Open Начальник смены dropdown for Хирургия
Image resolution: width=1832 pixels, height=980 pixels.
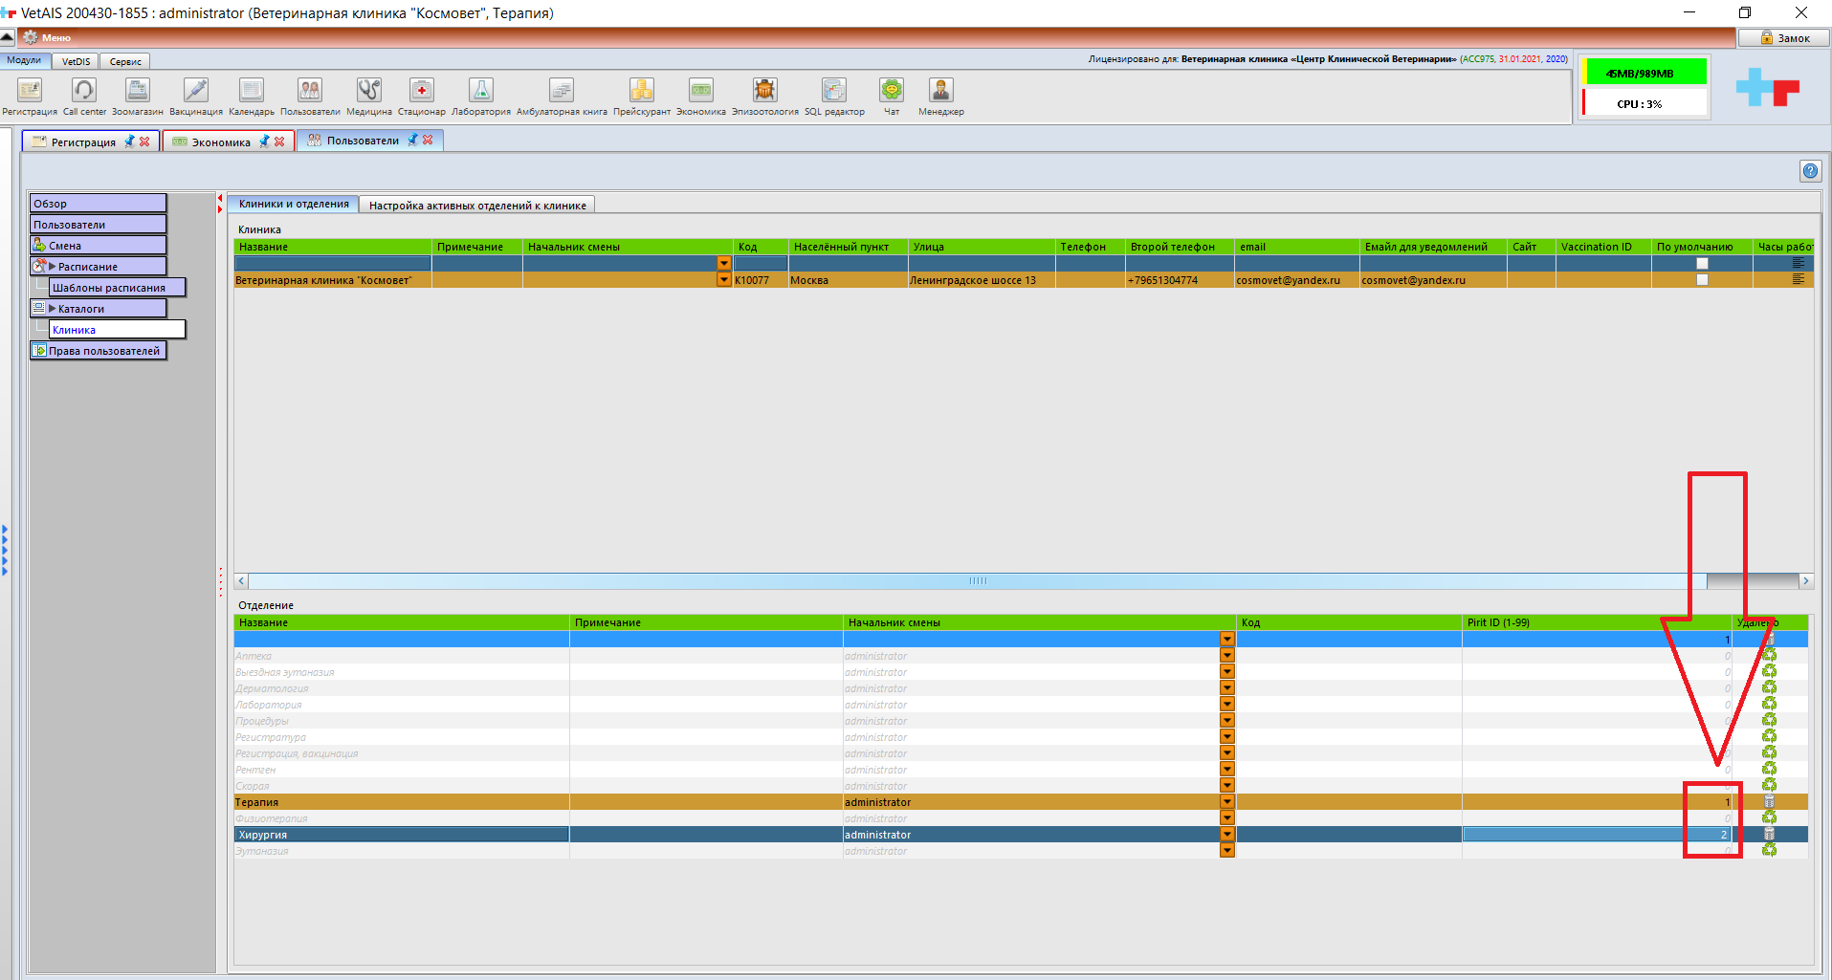click(x=1227, y=835)
